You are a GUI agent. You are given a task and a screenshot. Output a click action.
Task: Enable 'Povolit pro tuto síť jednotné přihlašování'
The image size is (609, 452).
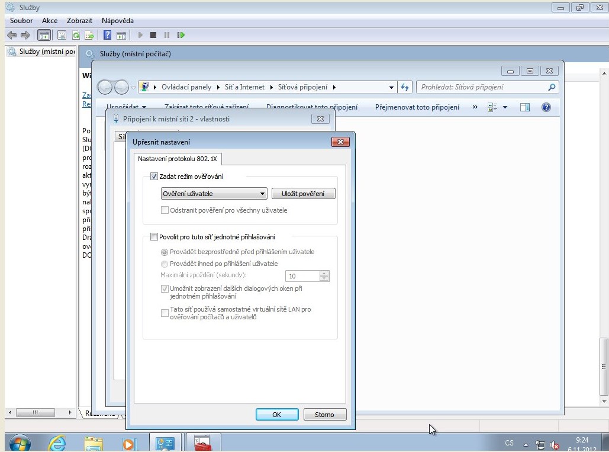coord(154,237)
